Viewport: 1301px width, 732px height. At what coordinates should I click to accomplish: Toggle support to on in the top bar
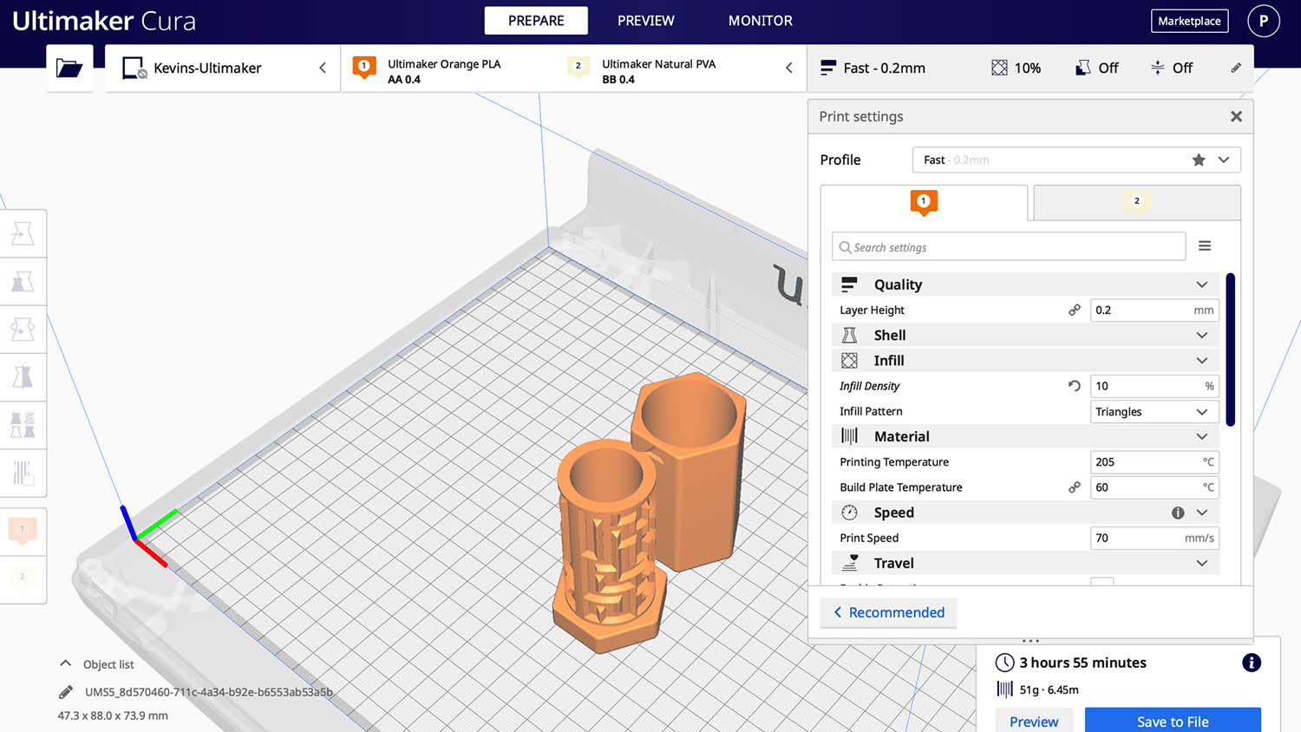(1096, 68)
